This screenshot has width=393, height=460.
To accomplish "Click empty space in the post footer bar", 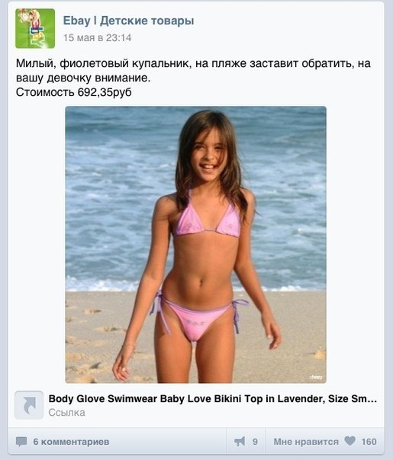I will click(x=168, y=442).
